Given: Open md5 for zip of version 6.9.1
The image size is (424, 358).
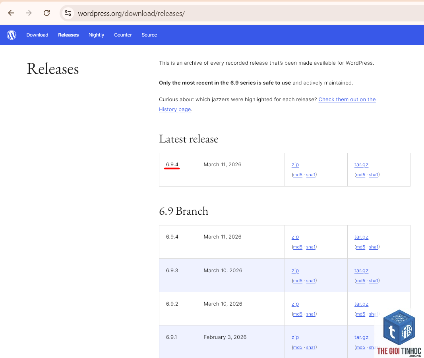Looking at the screenshot, I should (298, 347).
